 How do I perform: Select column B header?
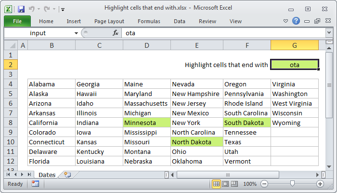[x=52, y=45]
